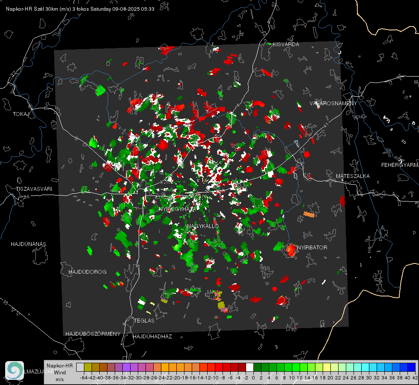The width and height of the screenshot is (419, 385).
Task: Pick the gray swatch left of -64
Action: tap(80, 367)
